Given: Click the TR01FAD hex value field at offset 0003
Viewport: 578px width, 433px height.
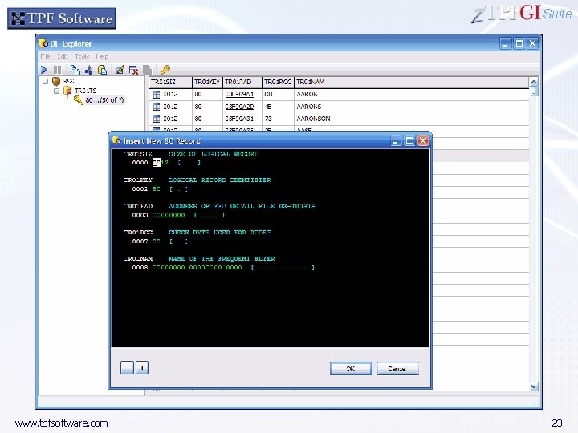Looking at the screenshot, I should [x=169, y=215].
